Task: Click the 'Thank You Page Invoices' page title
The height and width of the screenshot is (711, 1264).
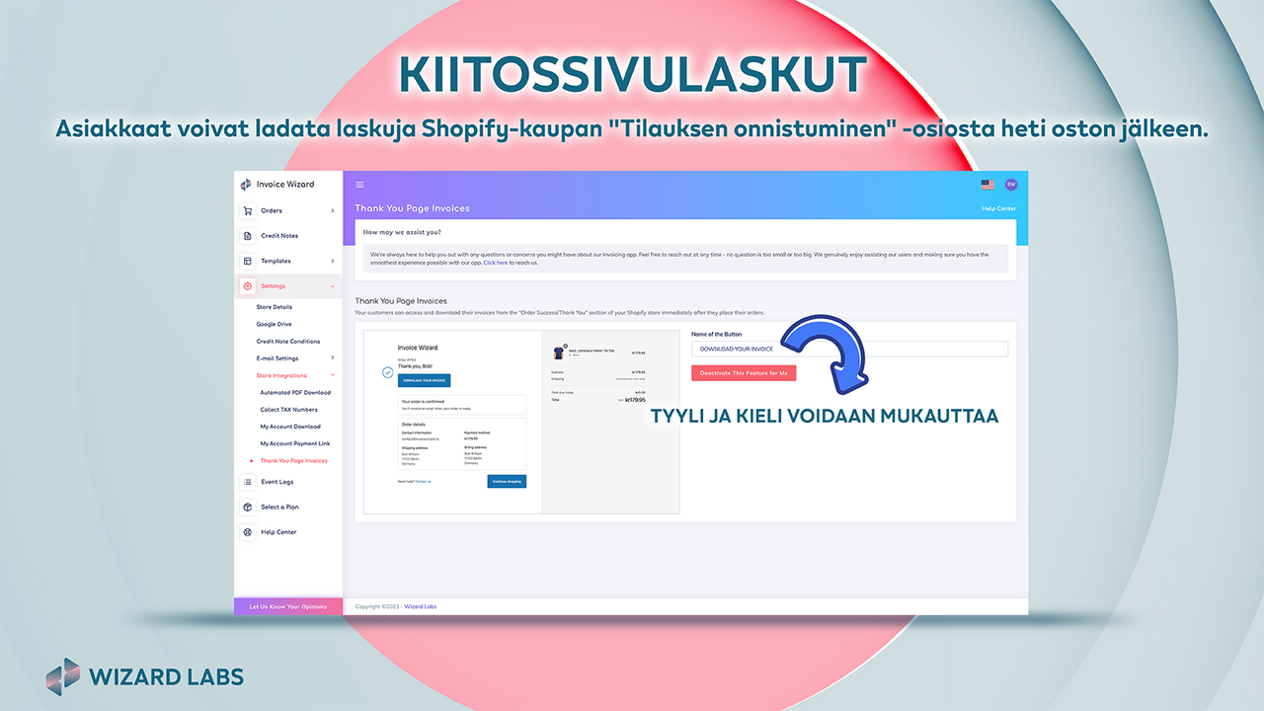Action: tap(413, 208)
